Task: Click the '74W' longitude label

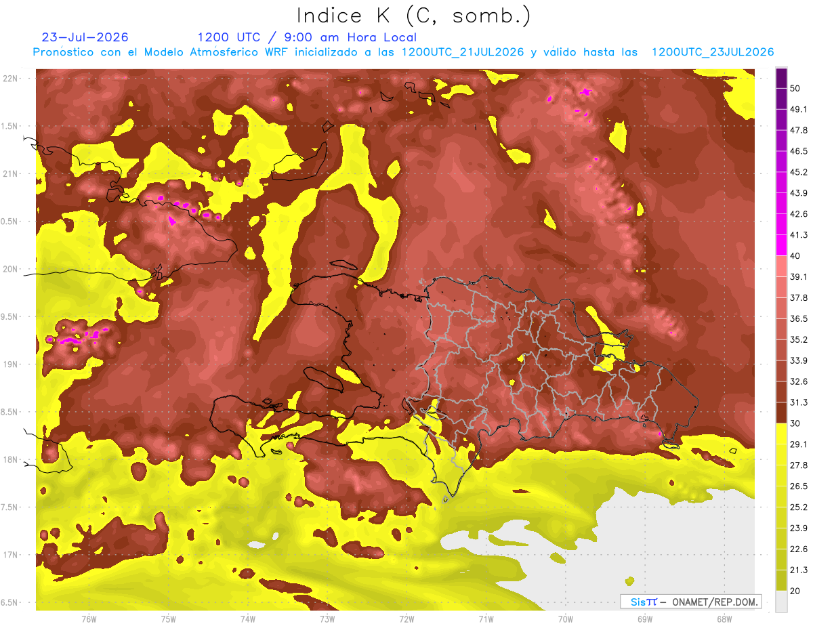Action: [248, 619]
